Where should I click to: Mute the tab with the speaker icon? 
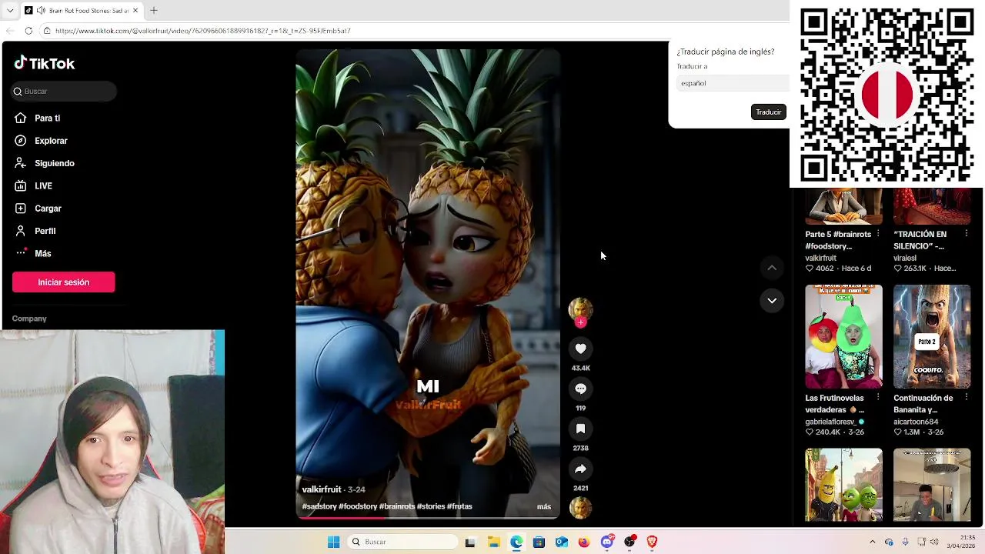click(40, 11)
